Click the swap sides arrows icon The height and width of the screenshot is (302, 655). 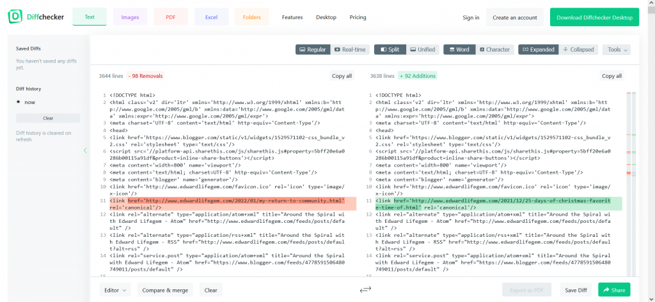[365, 290]
